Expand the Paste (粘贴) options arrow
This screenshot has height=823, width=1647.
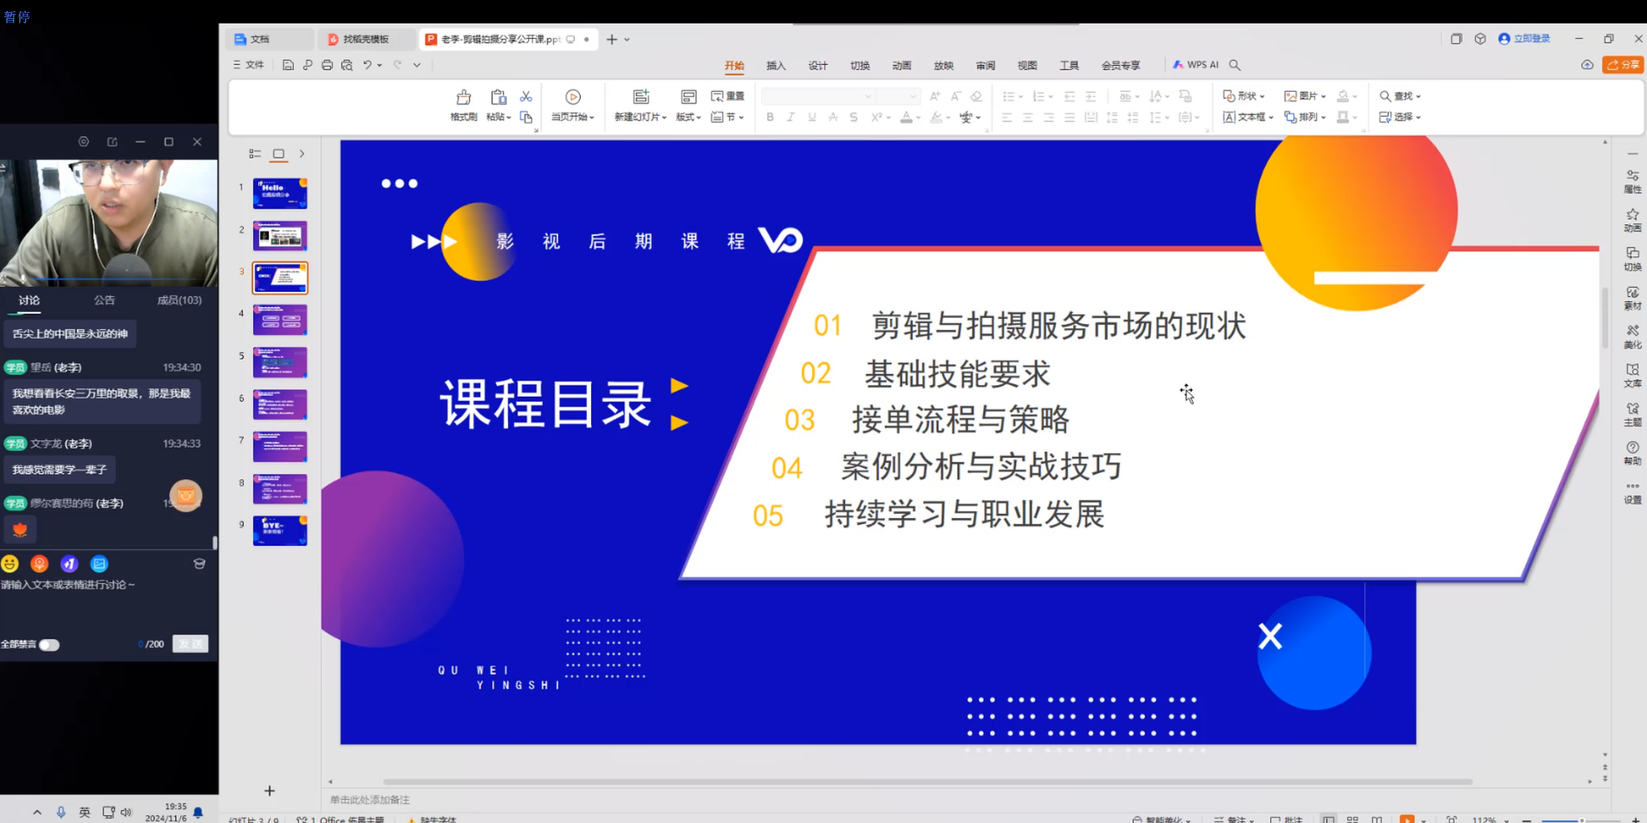508,118
